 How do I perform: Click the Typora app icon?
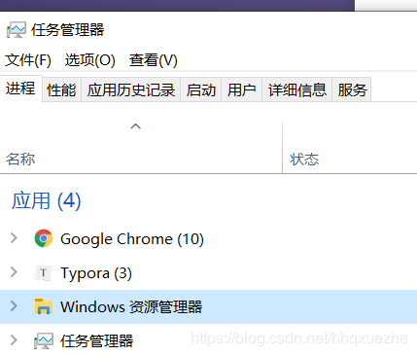pos(44,272)
